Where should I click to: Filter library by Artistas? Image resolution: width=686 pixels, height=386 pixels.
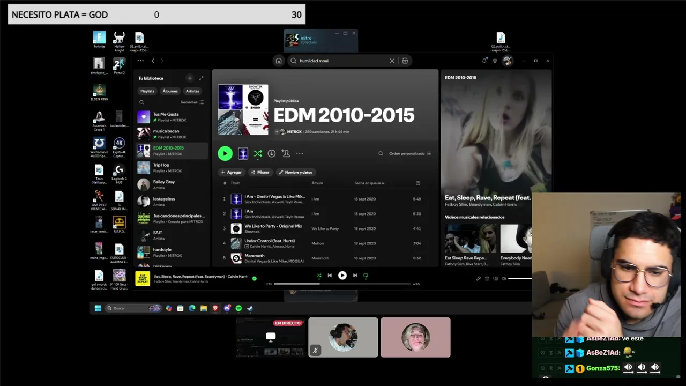pos(192,91)
